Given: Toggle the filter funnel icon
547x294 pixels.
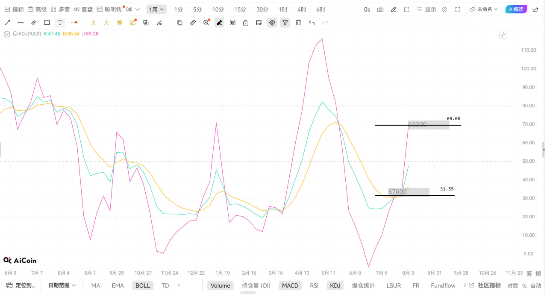Looking at the screenshot, I should coord(285,23).
